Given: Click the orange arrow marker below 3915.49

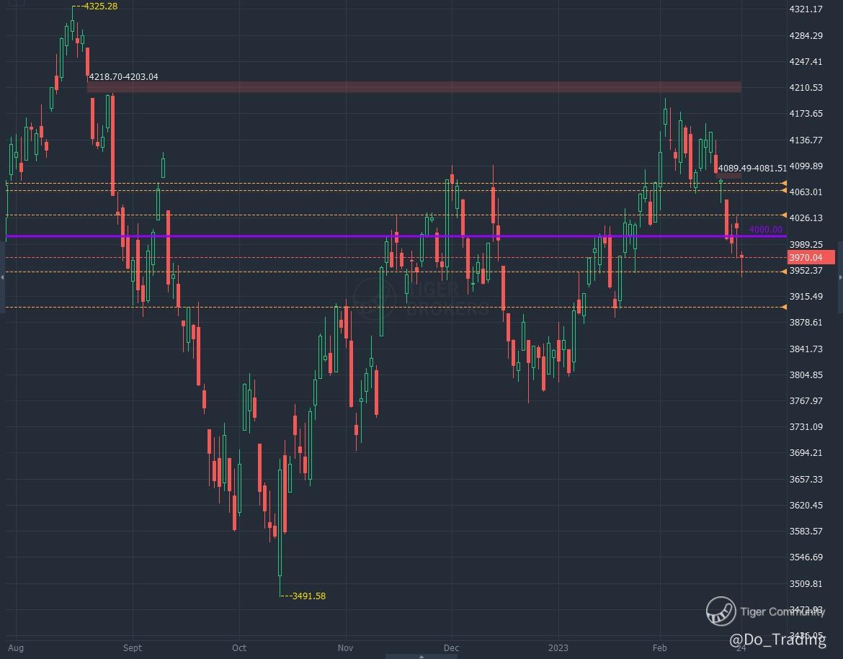Looking at the screenshot, I should (x=784, y=307).
